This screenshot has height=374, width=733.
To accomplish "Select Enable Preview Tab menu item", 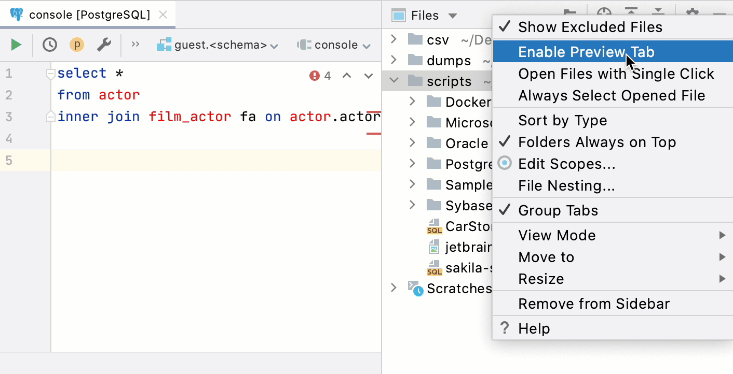I will pyautogui.click(x=586, y=52).
